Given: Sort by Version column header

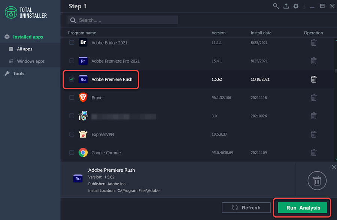Looking at the screenshot, I should click(219, 33).
